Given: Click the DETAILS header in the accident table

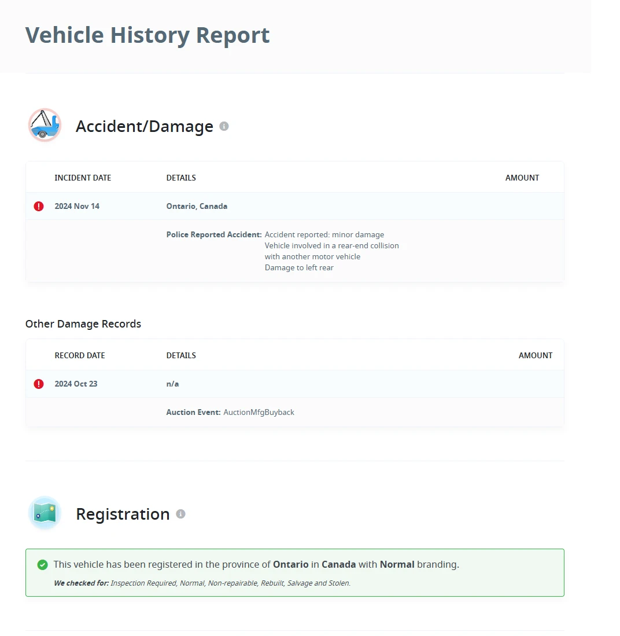Looking at the screenshot, I should pos(181,178).
